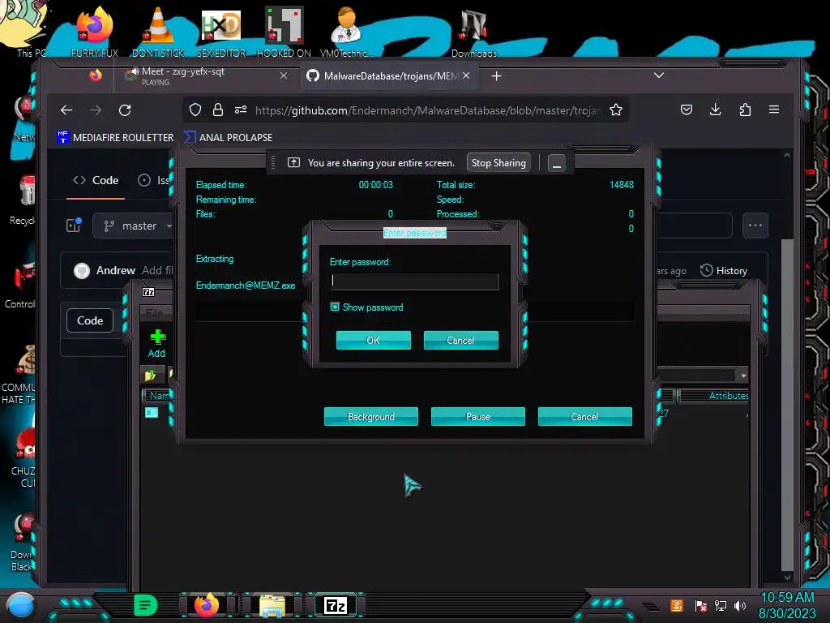Open the tracking protection shield icon

point(195,110)
